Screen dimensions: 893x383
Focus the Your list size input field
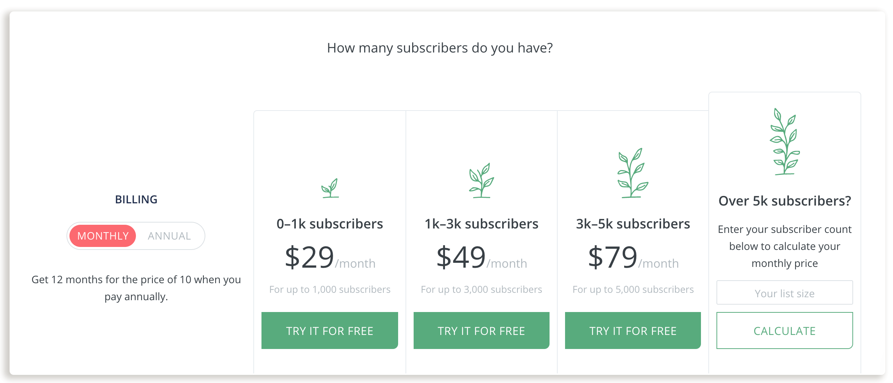(784, 293)
